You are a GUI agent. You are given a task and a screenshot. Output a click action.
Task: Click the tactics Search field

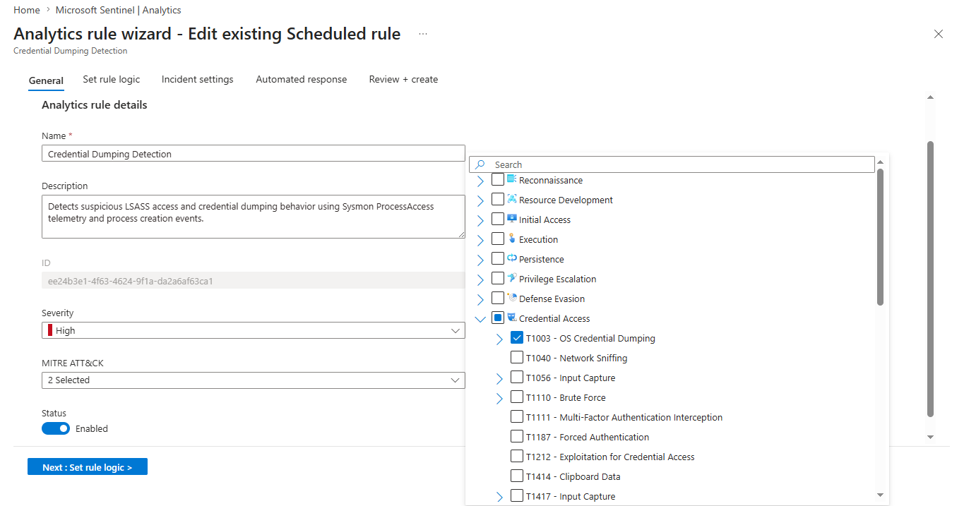click(672, 164)
